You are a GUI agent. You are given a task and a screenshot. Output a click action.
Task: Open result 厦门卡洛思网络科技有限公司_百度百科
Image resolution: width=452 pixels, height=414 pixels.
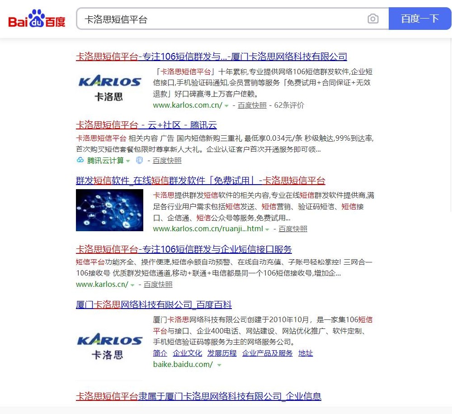(154, 305)
